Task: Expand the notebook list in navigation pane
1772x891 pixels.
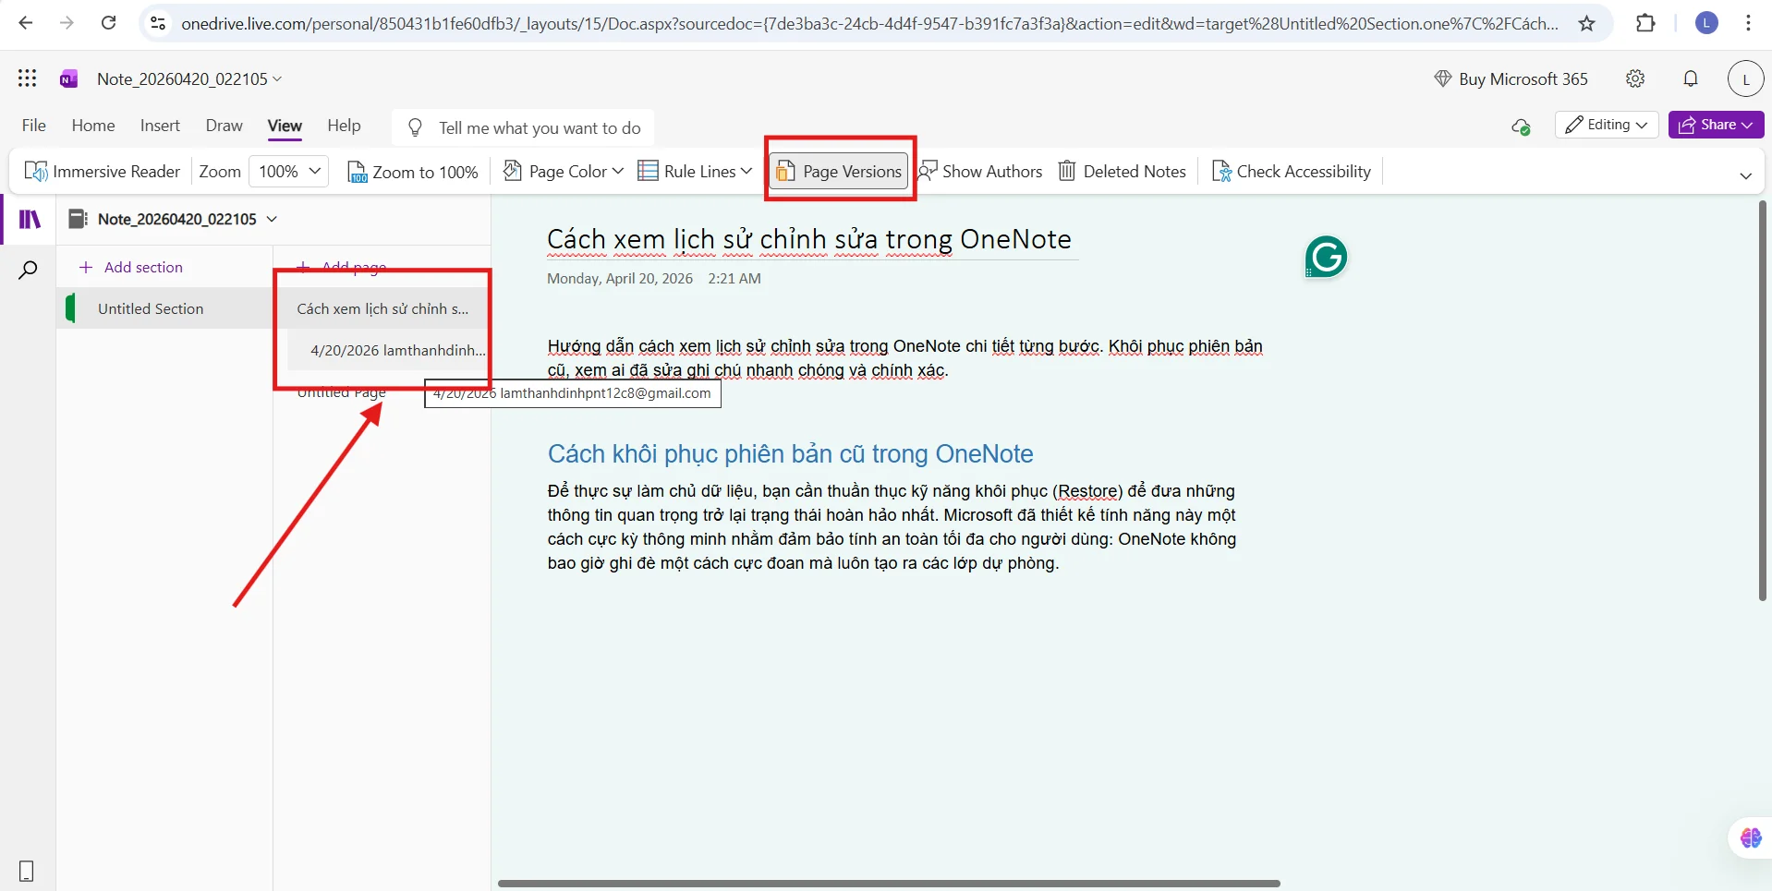Action: [x=272, y=219]
